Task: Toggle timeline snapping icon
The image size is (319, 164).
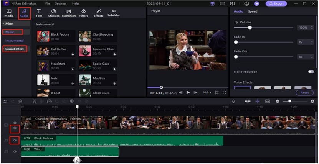Action: (258, 101)
